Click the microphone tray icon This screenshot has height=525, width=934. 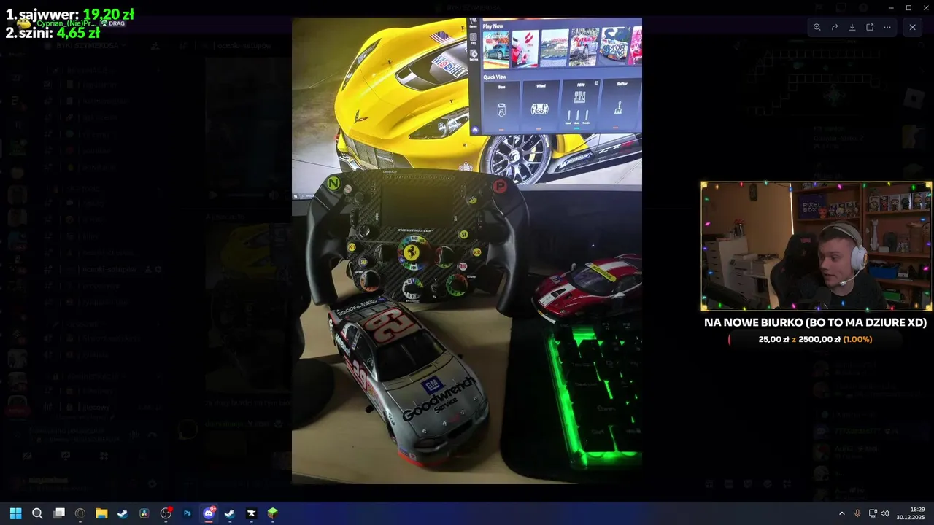pyautogui.click(x=857, y=513)
